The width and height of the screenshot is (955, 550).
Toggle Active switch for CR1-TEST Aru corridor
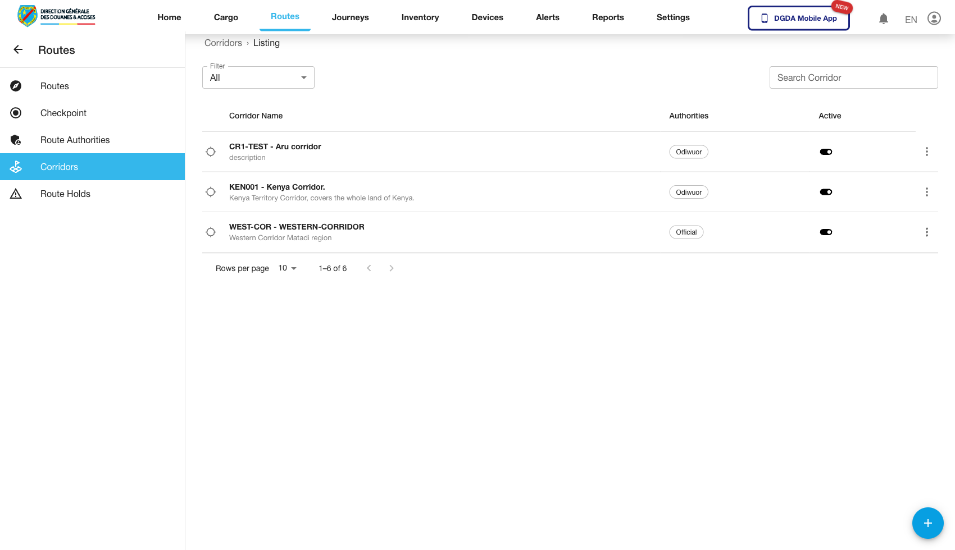[x=826, y=152]
